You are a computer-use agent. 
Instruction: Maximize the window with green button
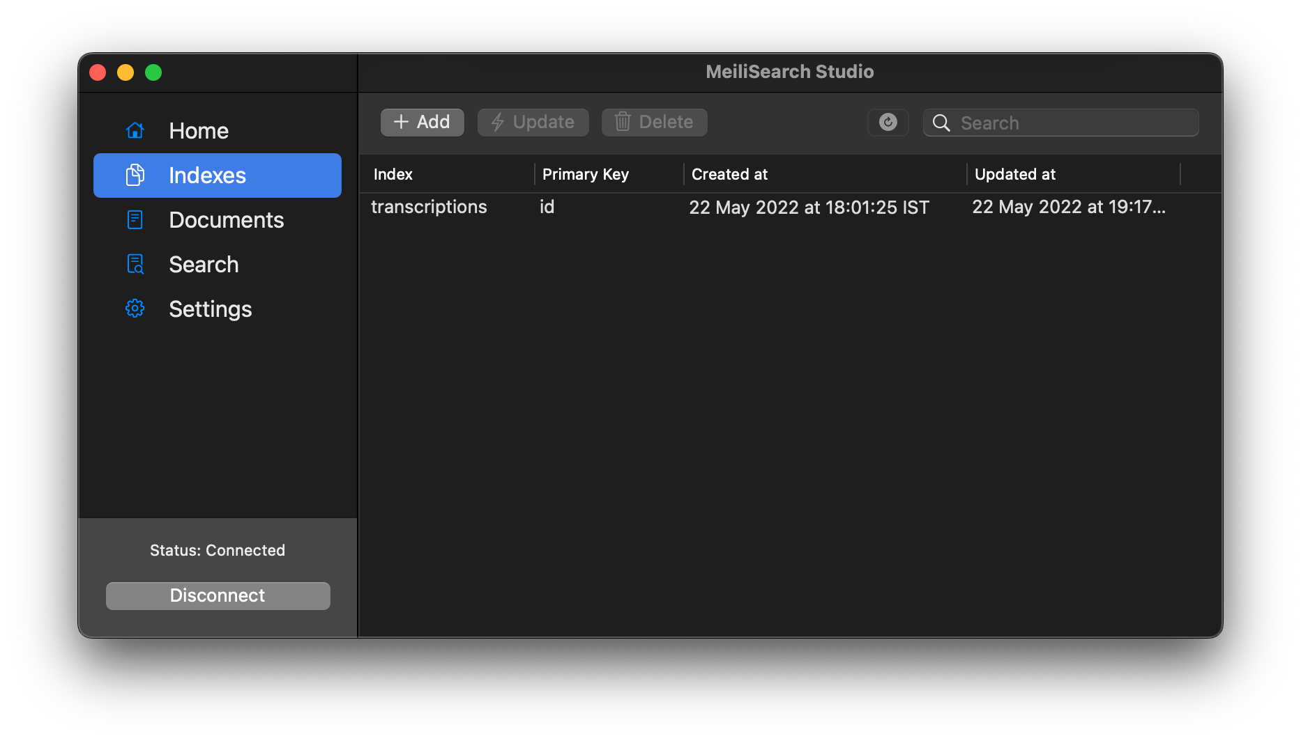(153, 72)
